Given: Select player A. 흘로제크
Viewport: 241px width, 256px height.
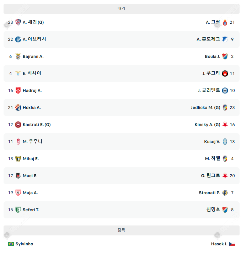Looking at the screenshot, I should (208, 39).
